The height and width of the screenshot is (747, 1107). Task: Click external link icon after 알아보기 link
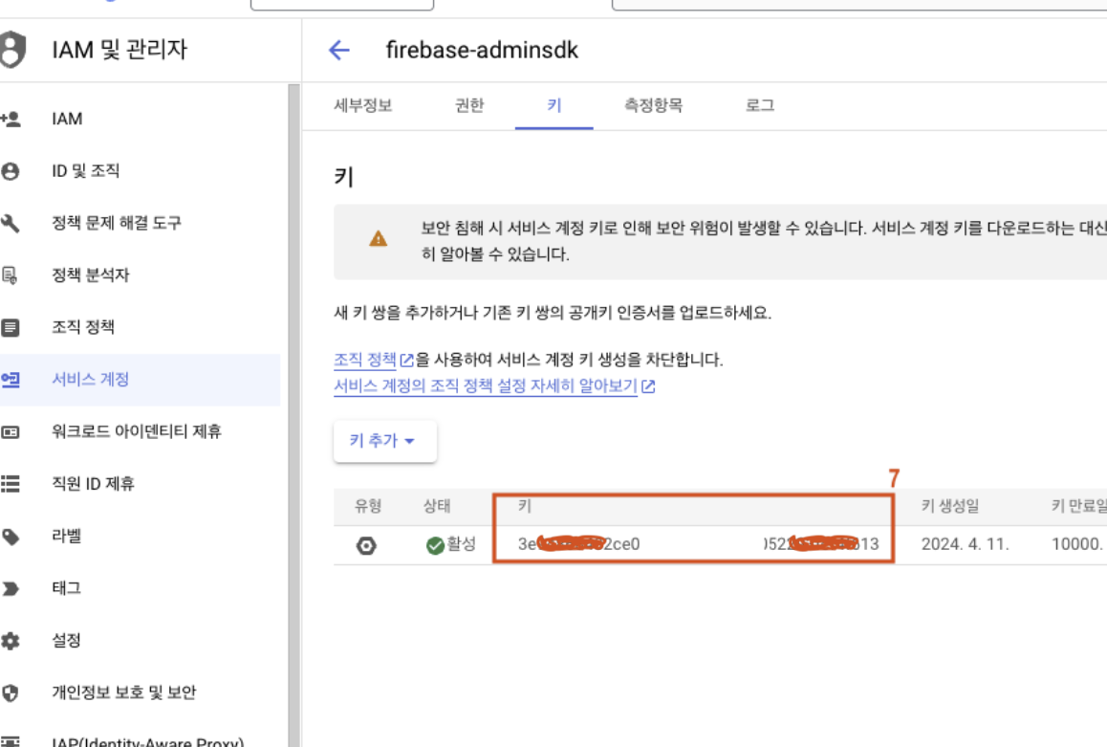(648, 386)
